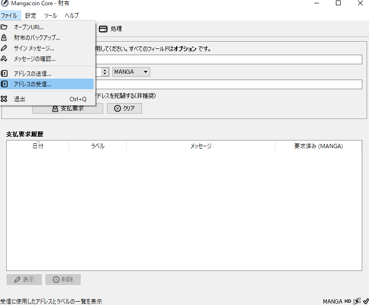Screen dimensions: 369x305
Task: Sort history by ラベル column
Action: point(98,146)
